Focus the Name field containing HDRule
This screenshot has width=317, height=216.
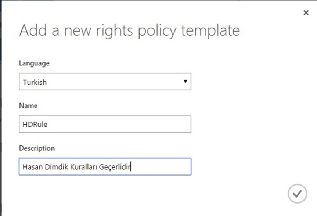pyautogui.click(x=105, y=124)
